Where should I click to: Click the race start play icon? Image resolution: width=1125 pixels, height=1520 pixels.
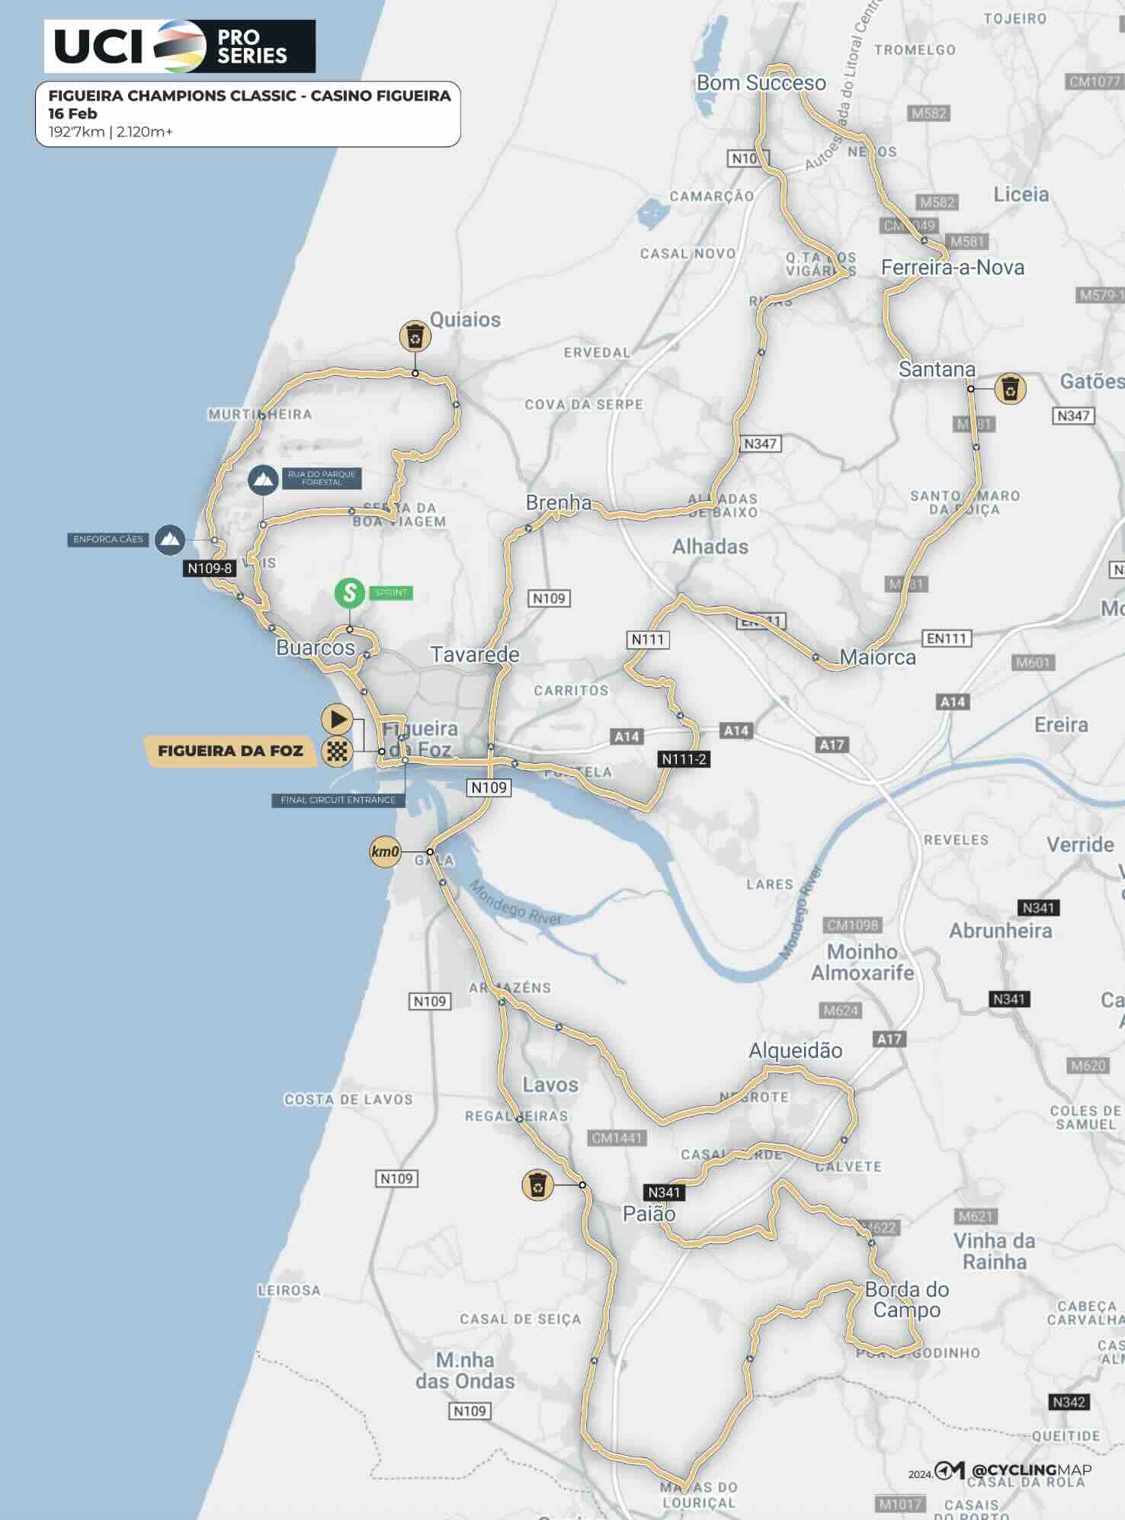pos(337,719)
